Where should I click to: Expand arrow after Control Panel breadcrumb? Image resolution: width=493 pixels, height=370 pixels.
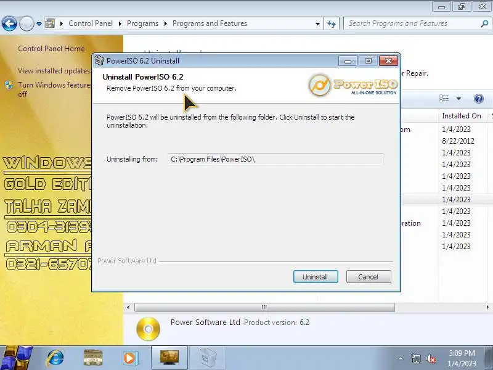120,23
